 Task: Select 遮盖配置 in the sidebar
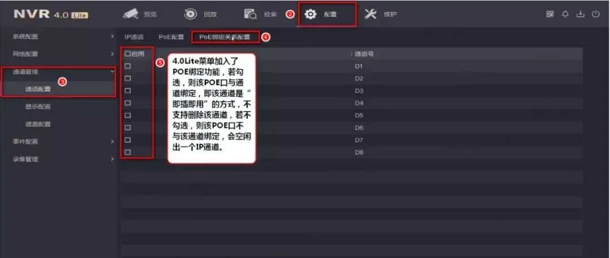click(x=38, y=124)
